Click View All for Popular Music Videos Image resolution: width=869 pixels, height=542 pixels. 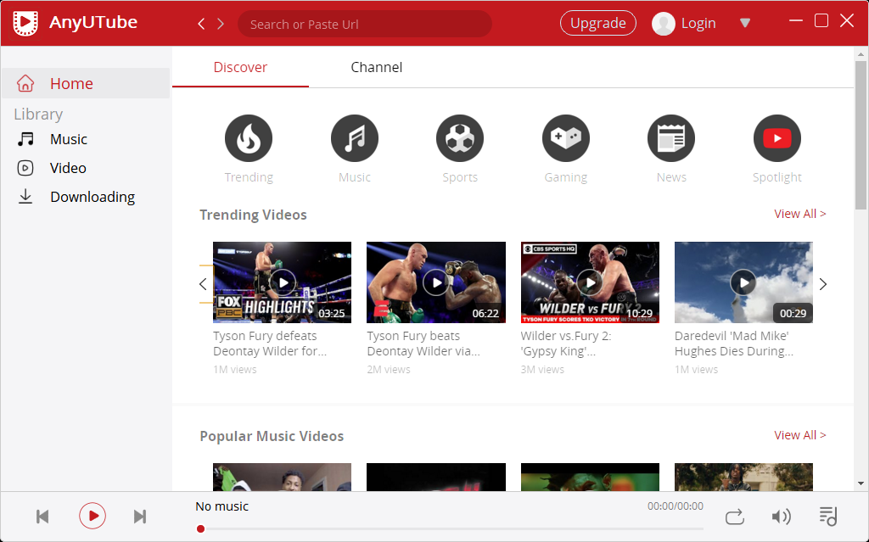coord(799,436)
